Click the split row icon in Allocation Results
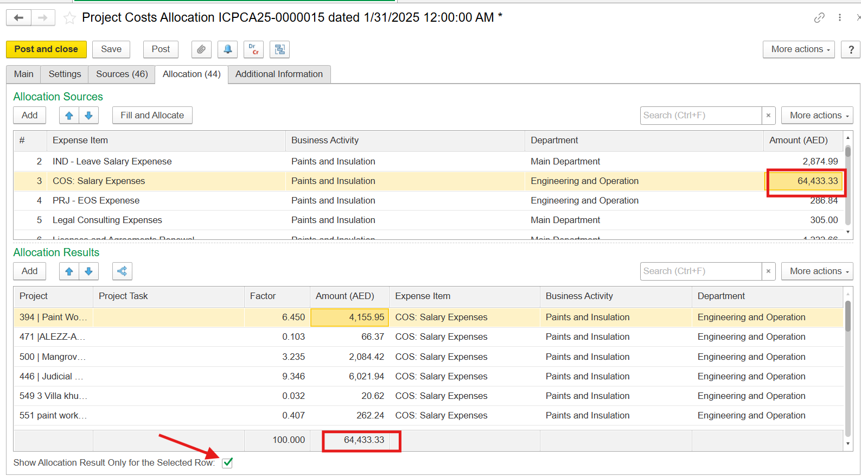The height and width of the screenshot is (476, 861). pyautogui.click(x=122, y=271)
